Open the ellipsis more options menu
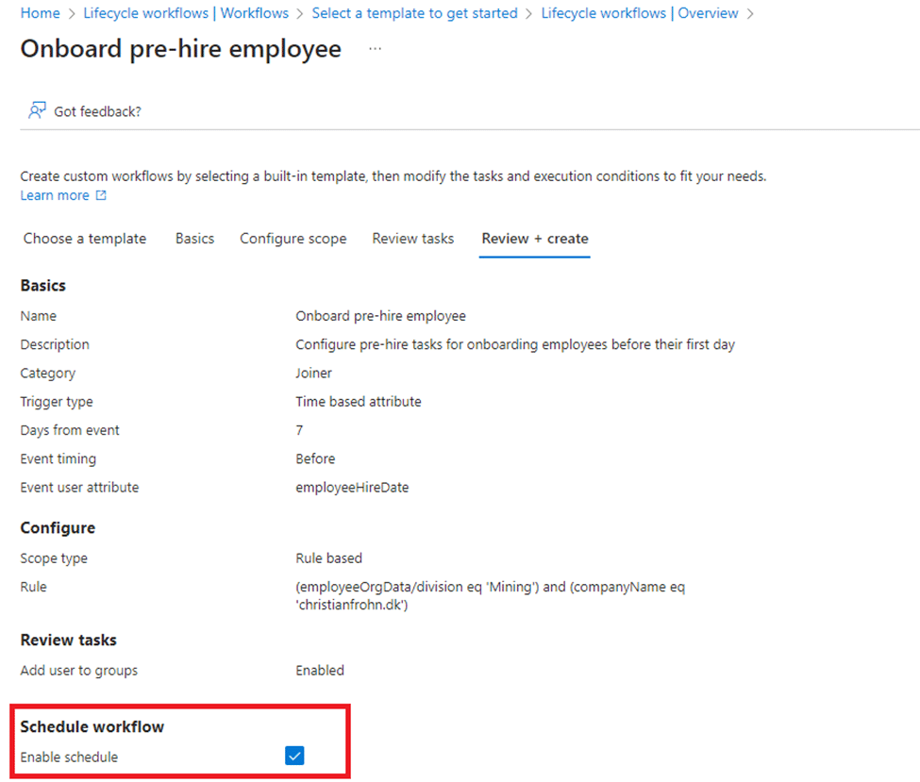Image resolution: width=920 pixels, height=782 pixels. pyautogui.click(x=375, y=48)
